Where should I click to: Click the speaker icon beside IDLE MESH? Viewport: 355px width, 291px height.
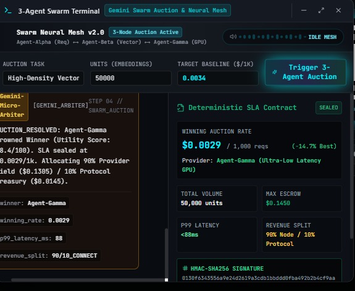coord(233,36)
